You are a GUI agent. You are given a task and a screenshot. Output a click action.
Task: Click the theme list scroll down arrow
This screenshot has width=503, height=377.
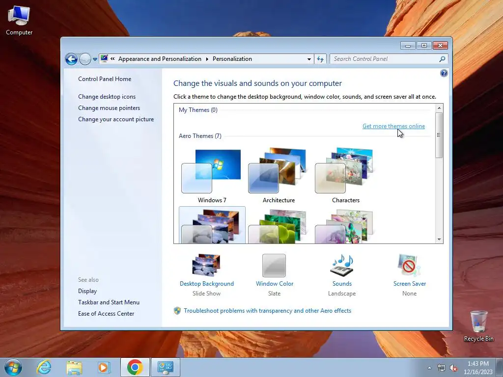pyautogui.click(x=439, y=240)
